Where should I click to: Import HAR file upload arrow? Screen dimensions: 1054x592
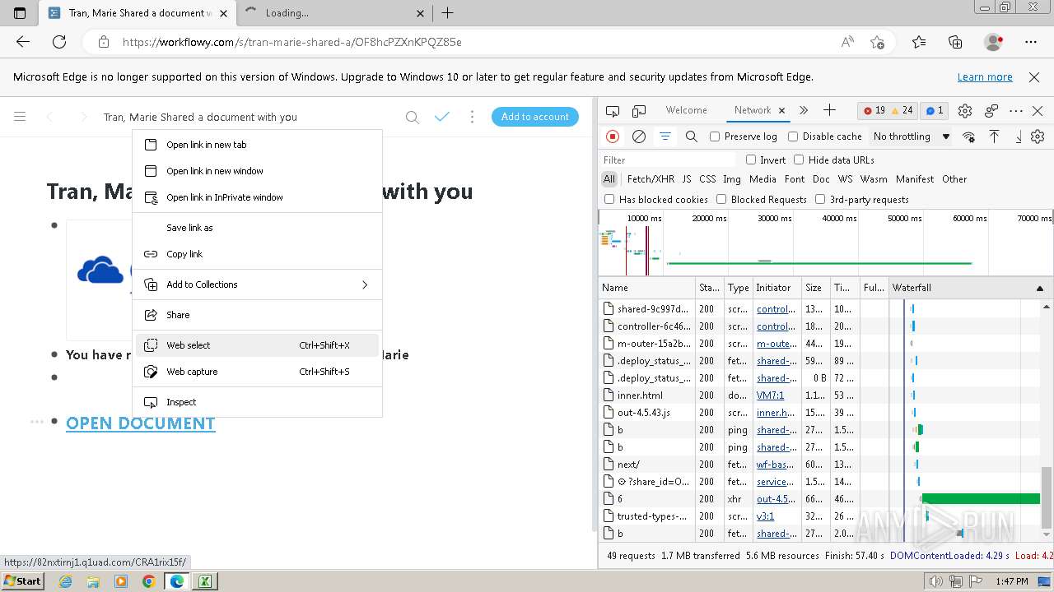tap(995, 136)
